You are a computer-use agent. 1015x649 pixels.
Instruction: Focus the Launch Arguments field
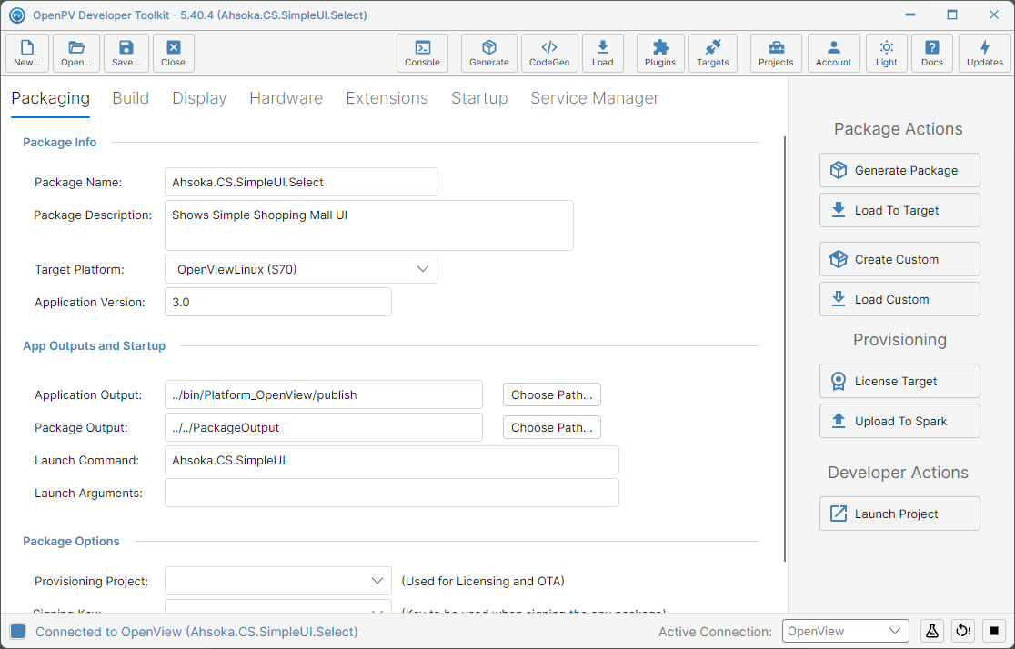tap(392, 493)
